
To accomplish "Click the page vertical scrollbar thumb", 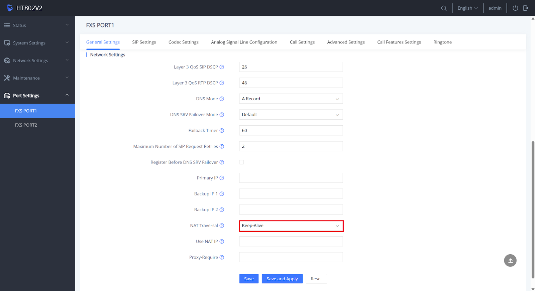I will [533, 210].
